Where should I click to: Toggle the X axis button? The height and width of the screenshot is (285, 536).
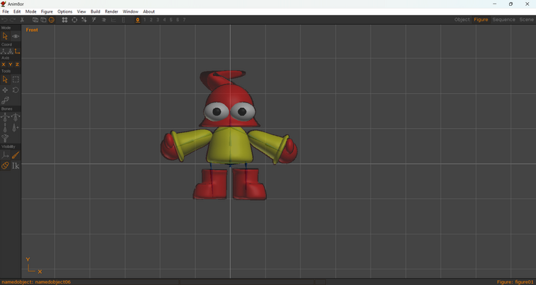pyautogui.click(x=4, y=65)
